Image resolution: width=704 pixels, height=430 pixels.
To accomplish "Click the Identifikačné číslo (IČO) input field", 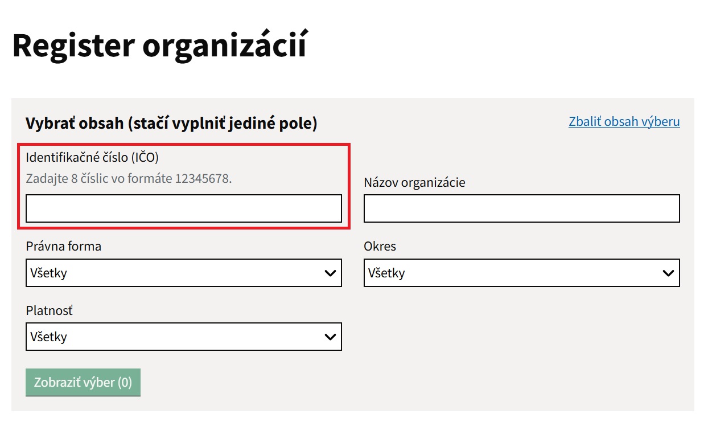I will 184,208.
